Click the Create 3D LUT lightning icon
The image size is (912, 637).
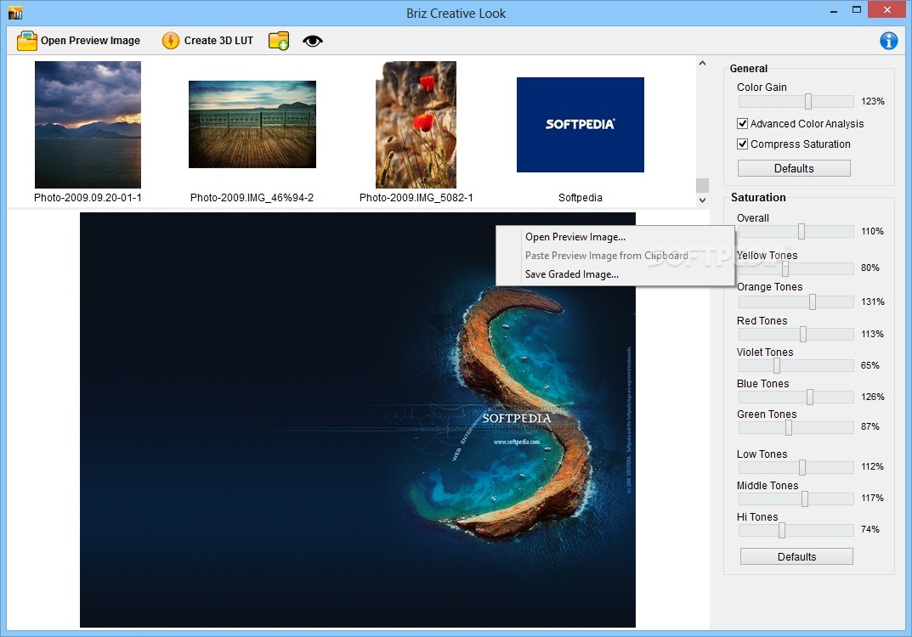point(171,41)
